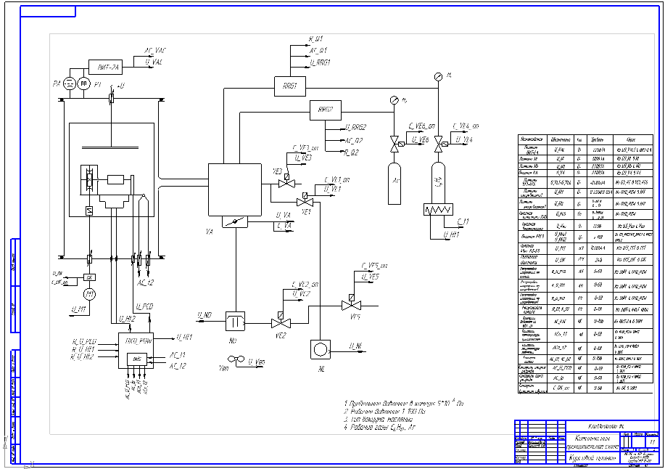Click the specification table on right

(586, 264)
